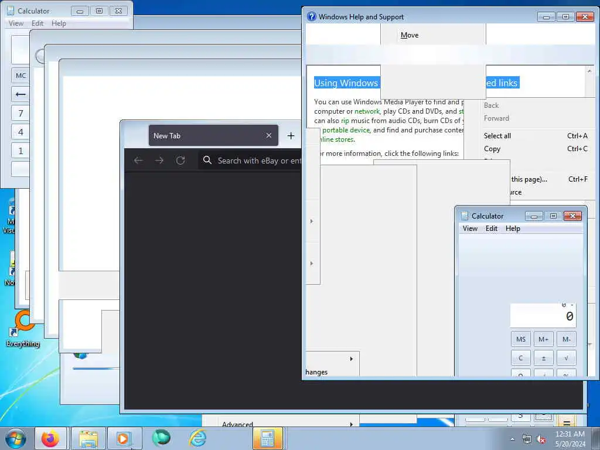Follow the green rip link
600x450 pixels.
345,121
